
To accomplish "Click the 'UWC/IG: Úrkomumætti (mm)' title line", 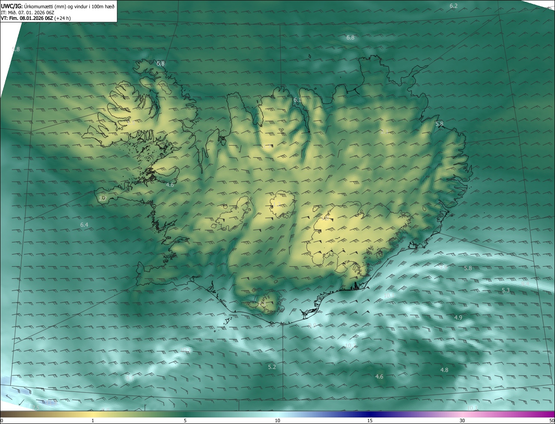I will pyautogui.click(x=58, y=6).
